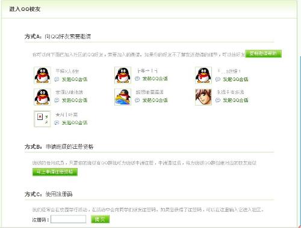Click the chat bubble icon for the top-row left friend
Screen dimensions: 301x228
57,79
